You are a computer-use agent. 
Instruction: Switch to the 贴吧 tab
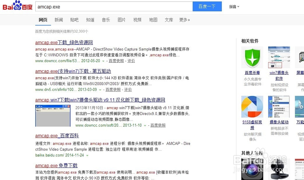pyautogui.click(x=74, y=20)
